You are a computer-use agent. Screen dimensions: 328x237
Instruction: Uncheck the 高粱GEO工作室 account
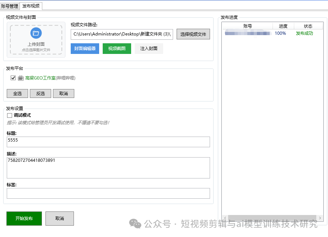[13, 78]
